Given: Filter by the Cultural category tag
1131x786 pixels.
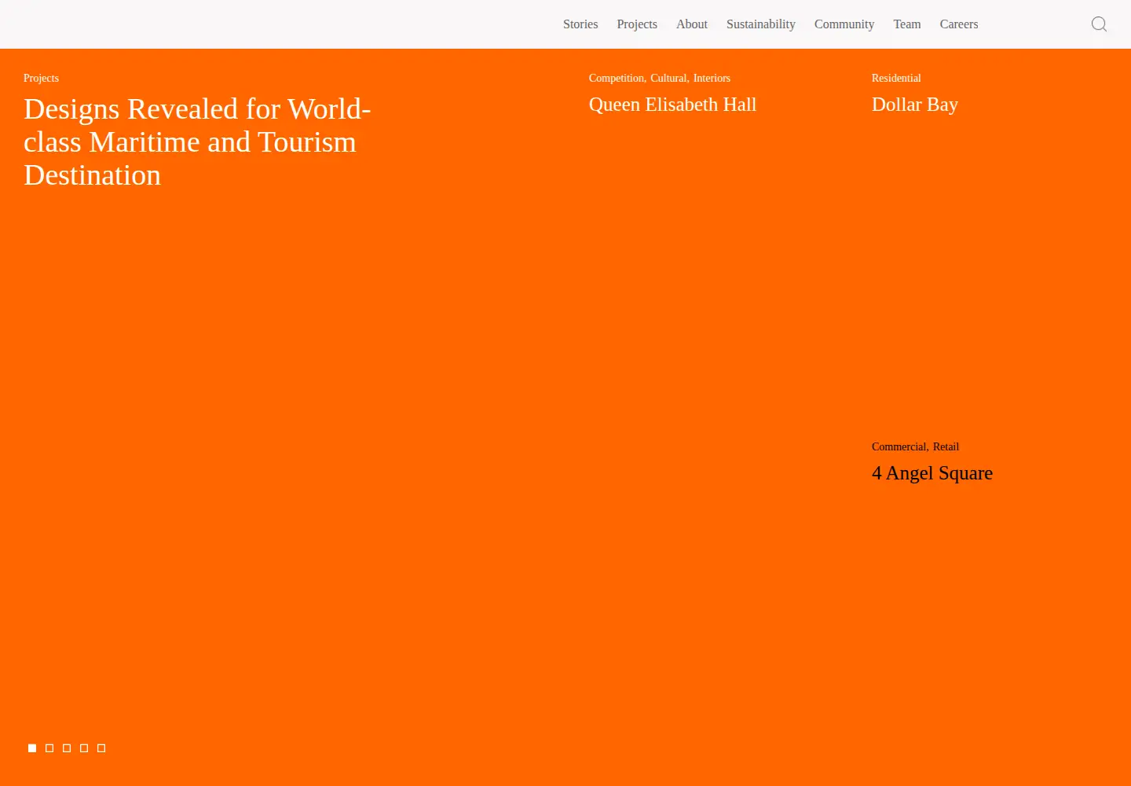Looking at the screenshot, I should tap(668, 78).
